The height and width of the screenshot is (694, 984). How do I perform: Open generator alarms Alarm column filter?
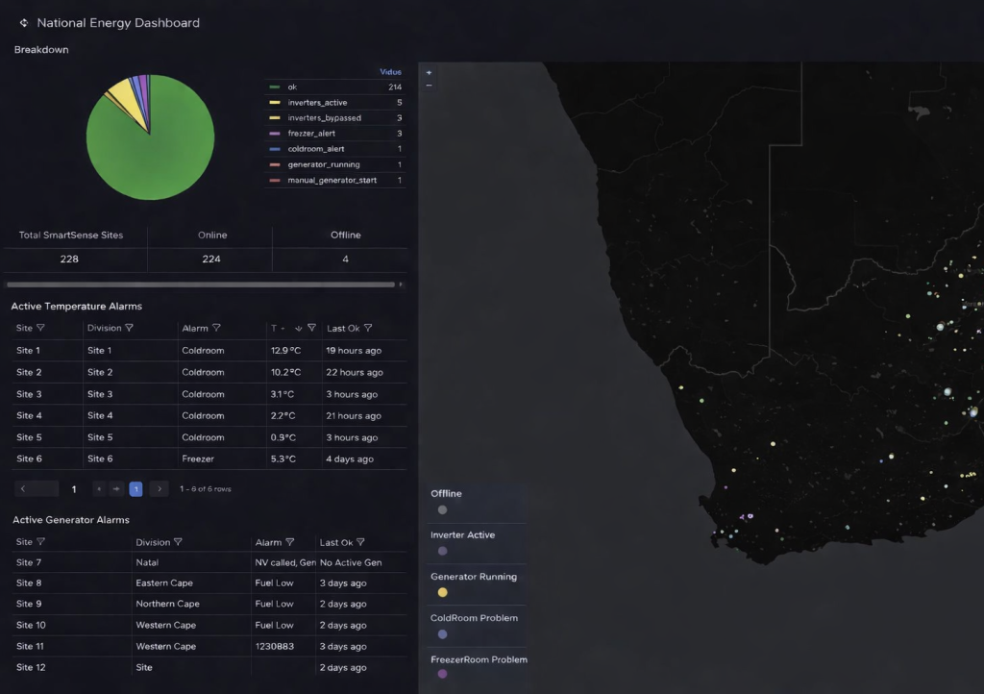pos(290,543)
